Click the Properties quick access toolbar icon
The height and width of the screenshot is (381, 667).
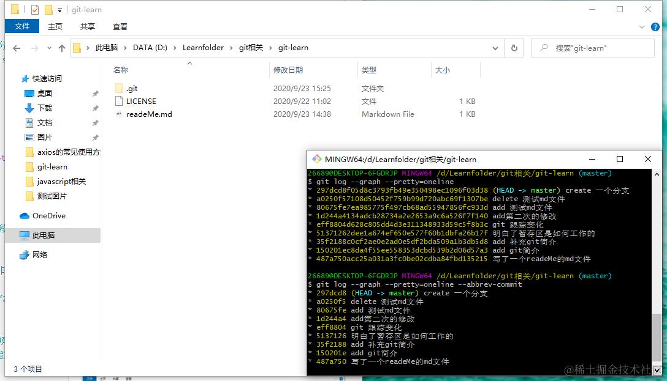[35, 9]
